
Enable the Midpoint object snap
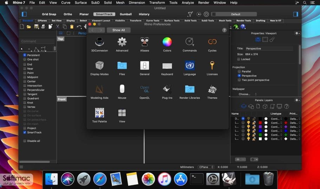(x=25, y=77)
